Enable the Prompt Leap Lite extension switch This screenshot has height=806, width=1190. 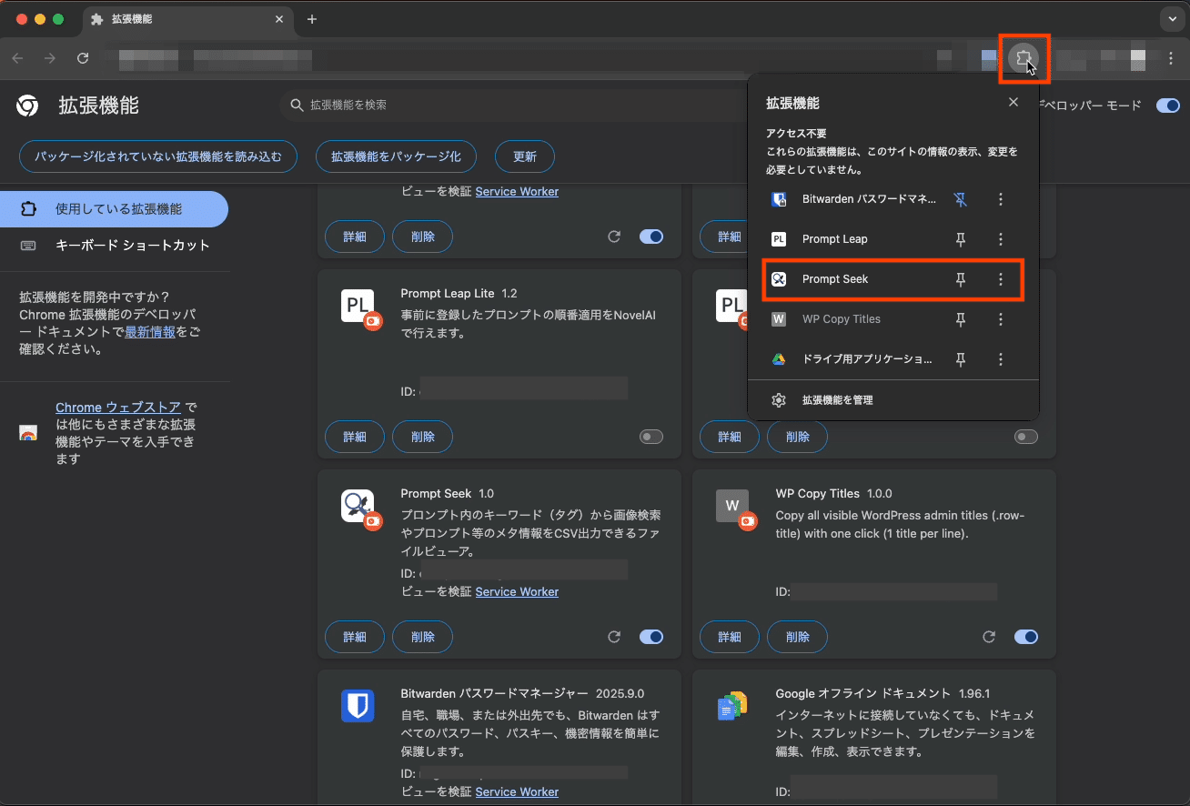click(x=651, y=437)
